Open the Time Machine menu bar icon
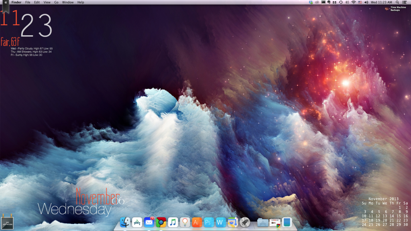The image size is (411, 231). 341,2
